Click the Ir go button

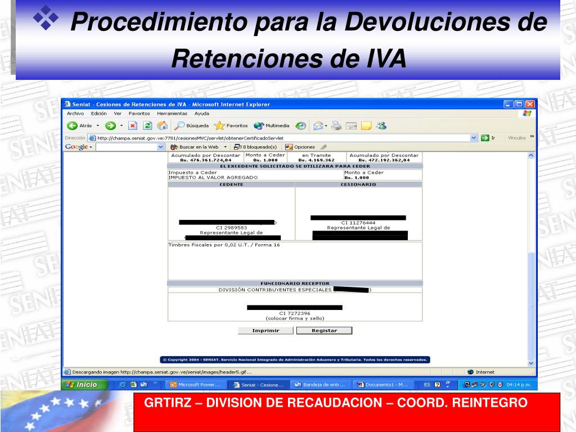coord(488,138)
